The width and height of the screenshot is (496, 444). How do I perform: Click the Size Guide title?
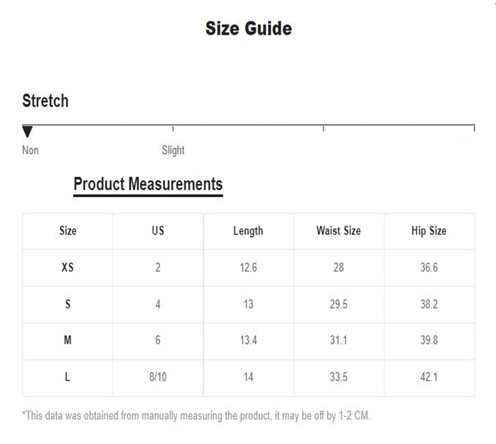[x=248, y=28]
